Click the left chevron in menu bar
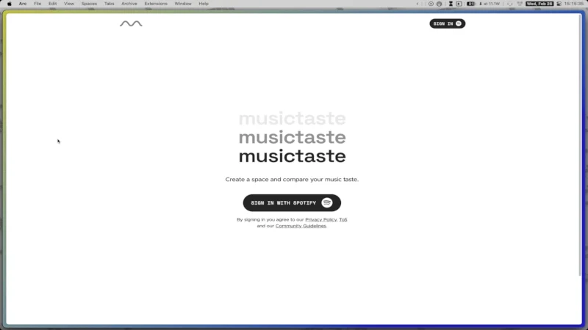 (x=417, y=4)
